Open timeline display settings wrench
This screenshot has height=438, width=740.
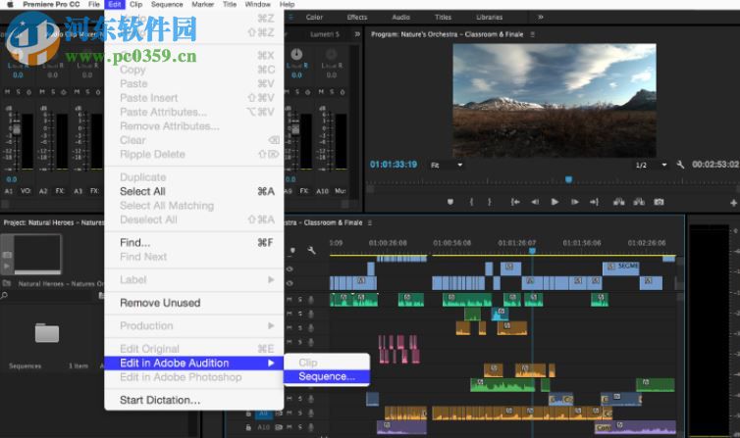(311, 250)
